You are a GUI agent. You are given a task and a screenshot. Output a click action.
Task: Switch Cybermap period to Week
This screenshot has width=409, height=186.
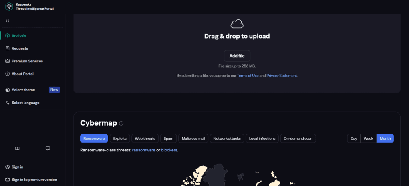pos(368,139)
